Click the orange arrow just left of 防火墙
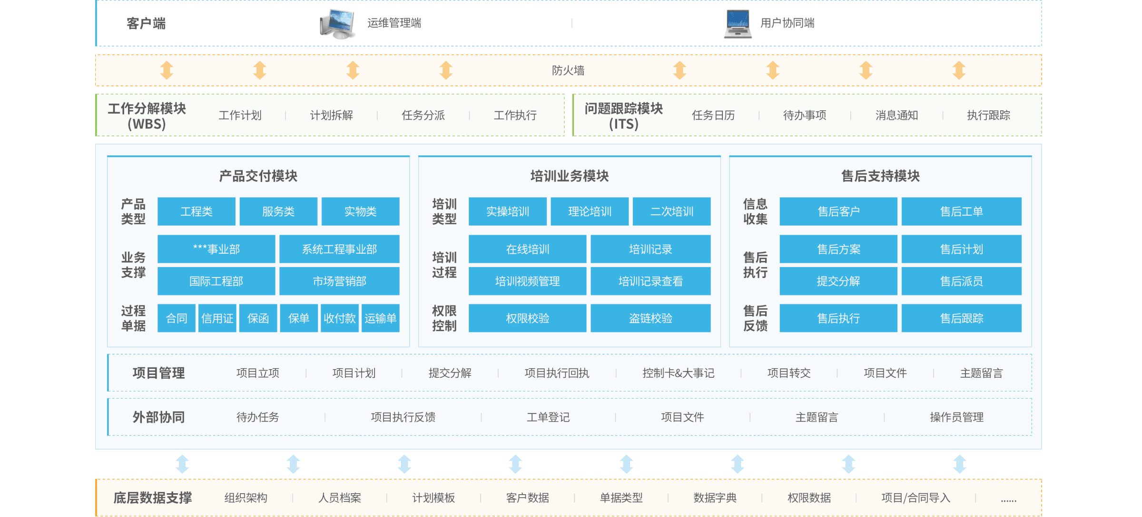The height and width of the screenshot is (517, 1142). [x=446, y=70]
